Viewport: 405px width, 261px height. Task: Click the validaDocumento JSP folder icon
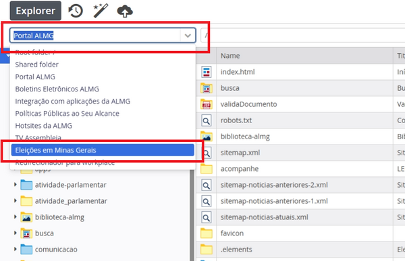[207, 104]
